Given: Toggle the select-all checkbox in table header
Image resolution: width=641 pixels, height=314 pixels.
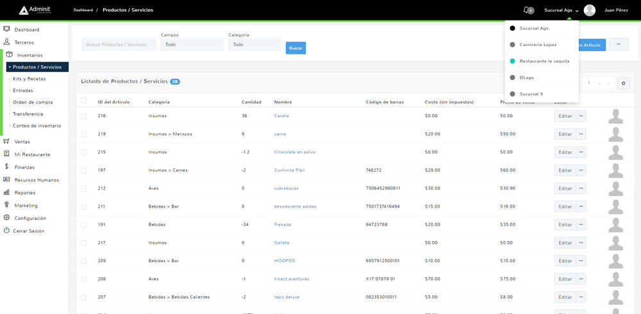Looking at the screenshot, I should pos(83,101).
